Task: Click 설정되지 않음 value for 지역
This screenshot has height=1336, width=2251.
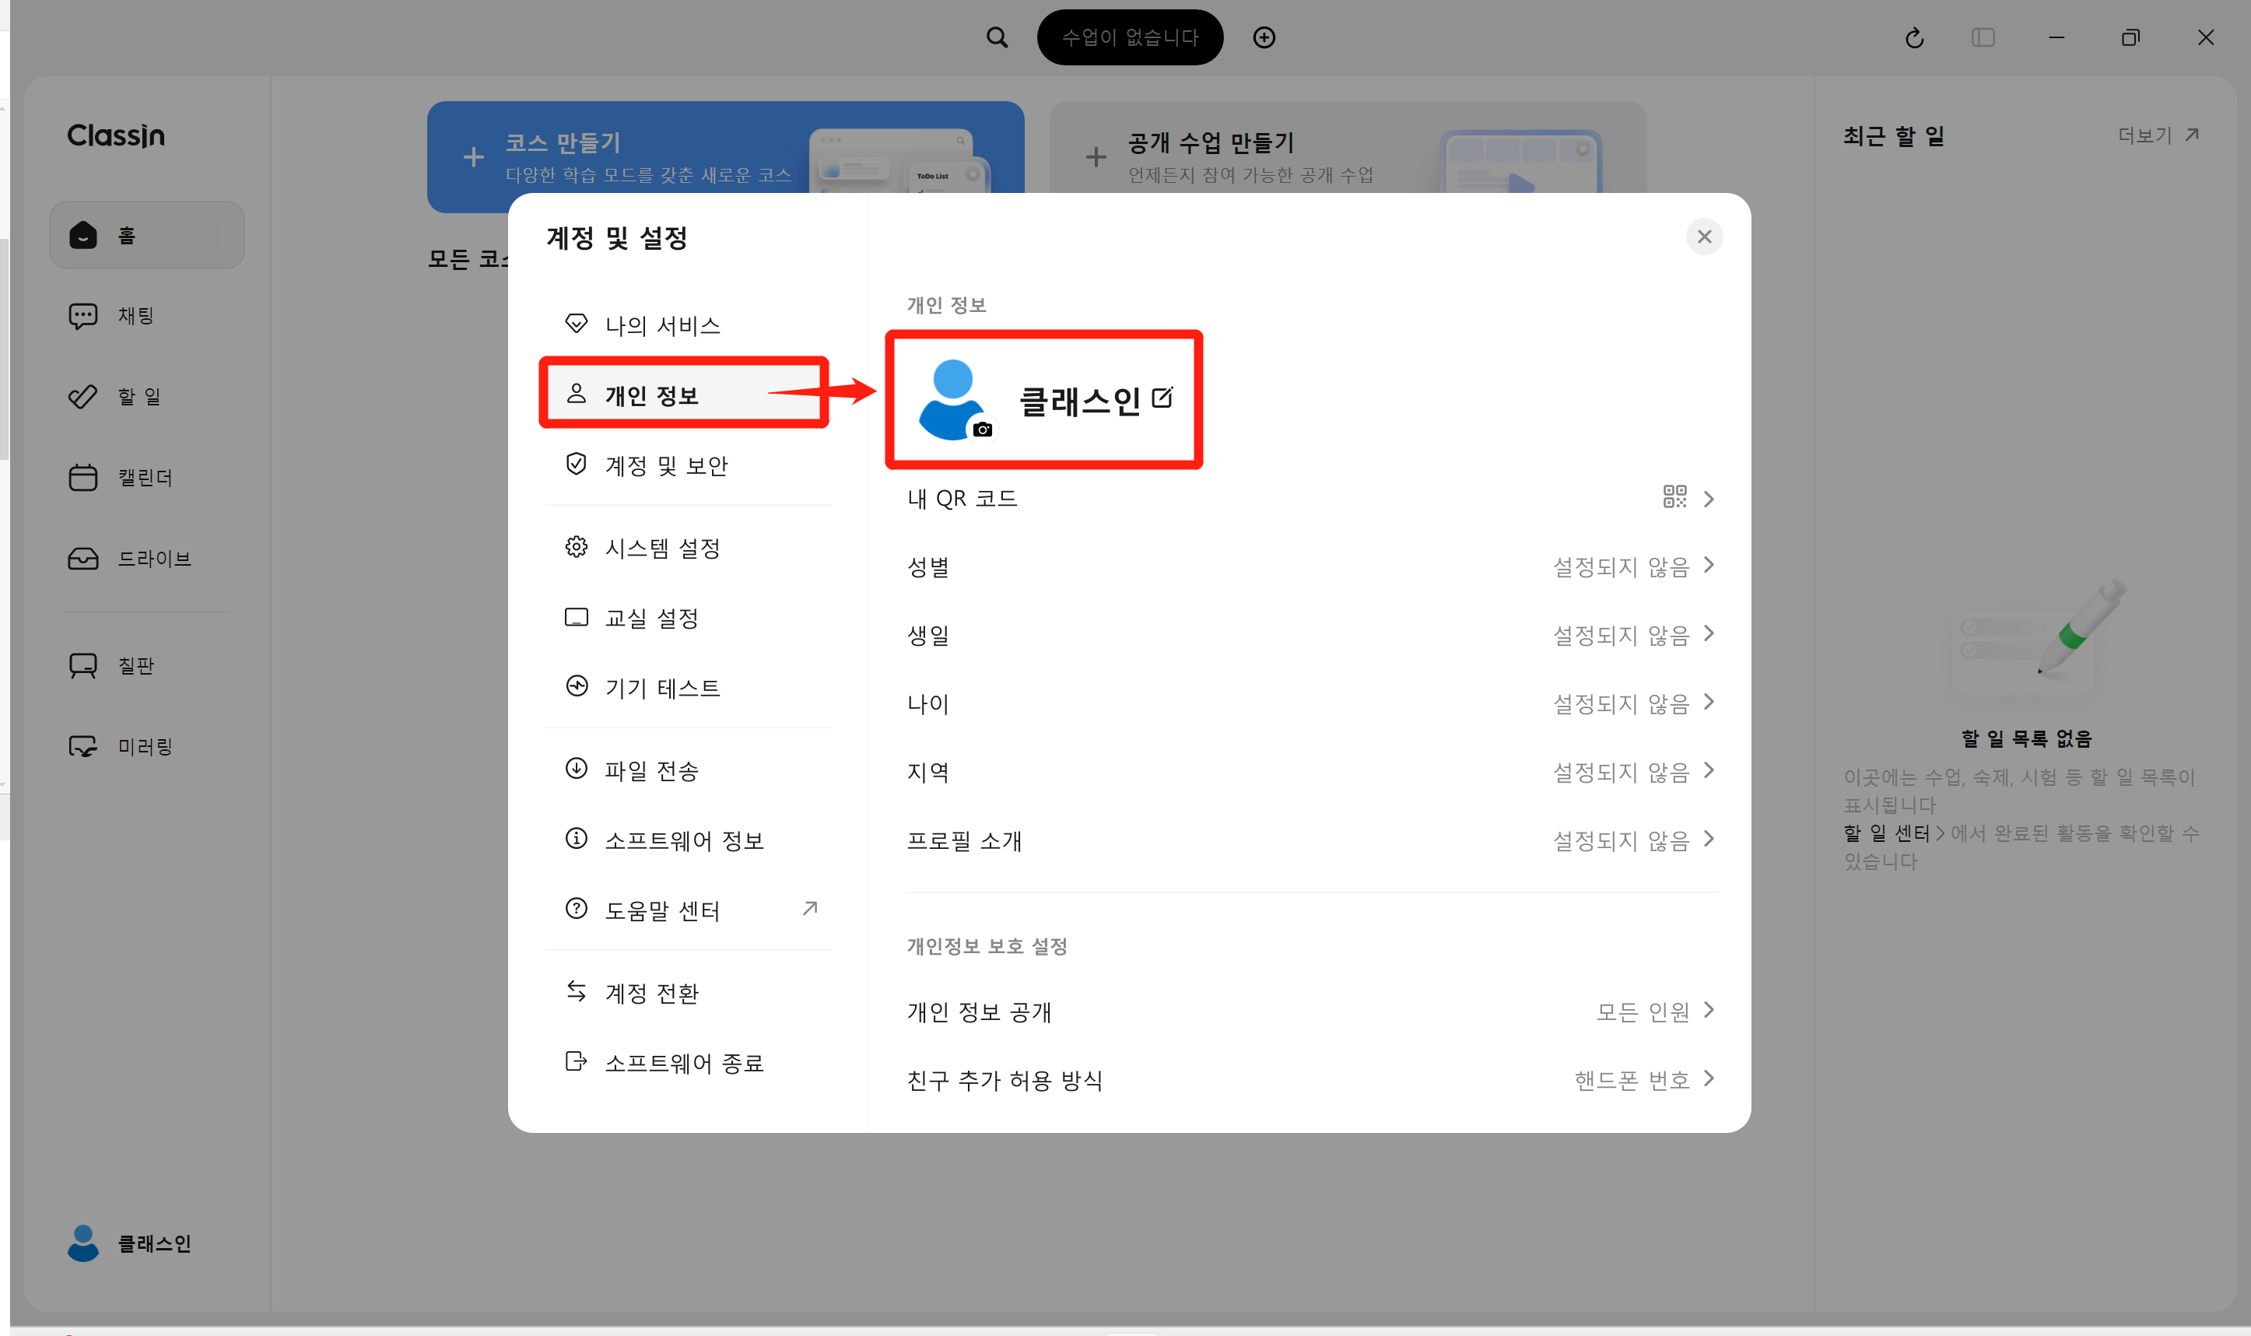Action: (x=1621, y=773)
